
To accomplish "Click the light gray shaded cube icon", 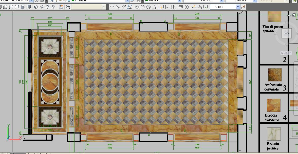I will tap(23, 7).
